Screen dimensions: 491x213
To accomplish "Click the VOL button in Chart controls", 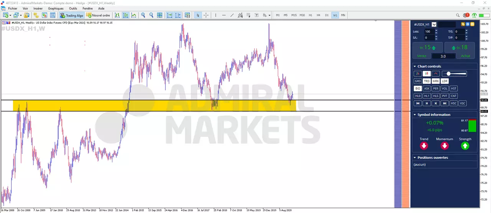I will click(x=445, y=88).
